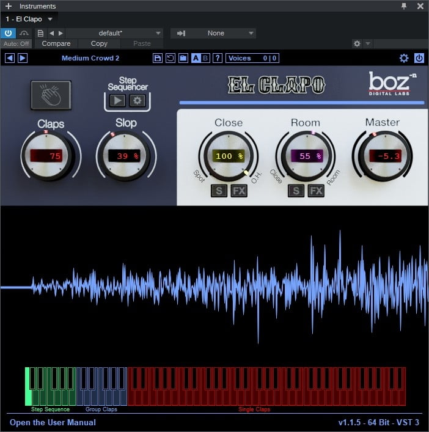The image size is (429, 432).
Task: Click the 'Auto: Off' automation button
Action: 16,43
